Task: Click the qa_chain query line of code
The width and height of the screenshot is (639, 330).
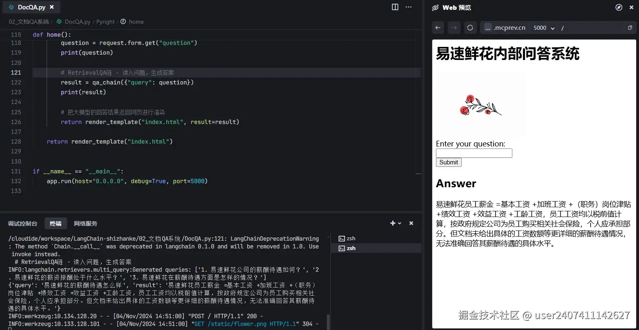Action: point(127,82)
